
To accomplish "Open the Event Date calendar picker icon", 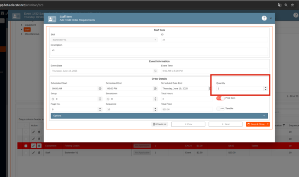I will (x=155, y=71).
